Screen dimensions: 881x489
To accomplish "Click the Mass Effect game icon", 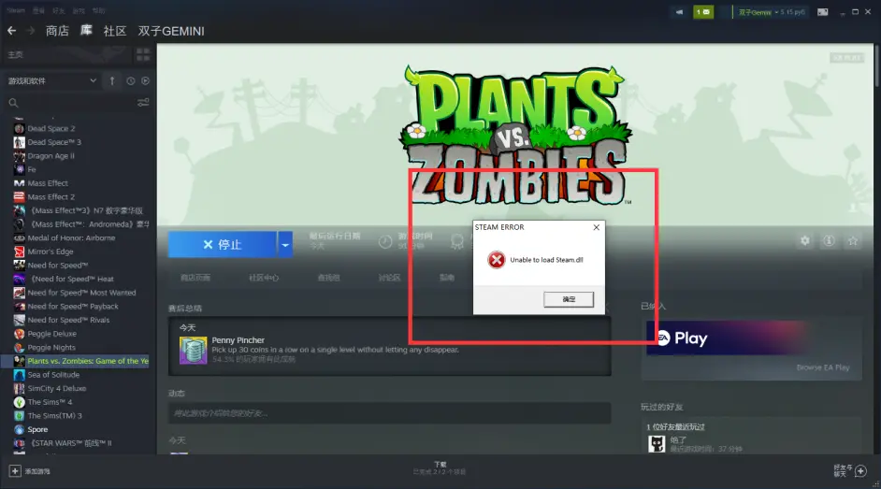I will (x=19, y=183).
